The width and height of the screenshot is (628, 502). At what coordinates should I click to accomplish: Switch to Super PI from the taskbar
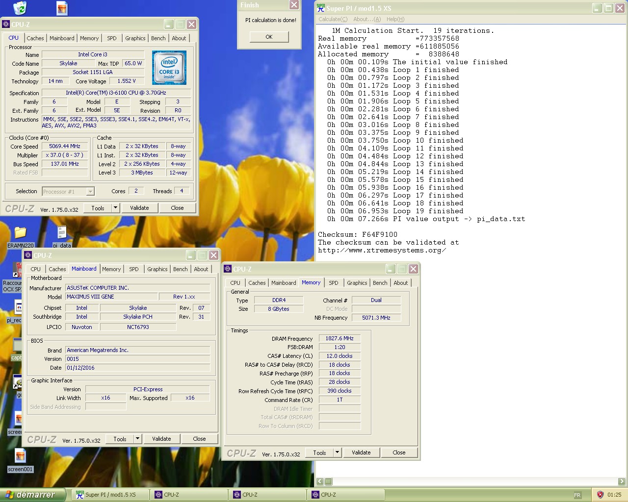click(110, 495)
